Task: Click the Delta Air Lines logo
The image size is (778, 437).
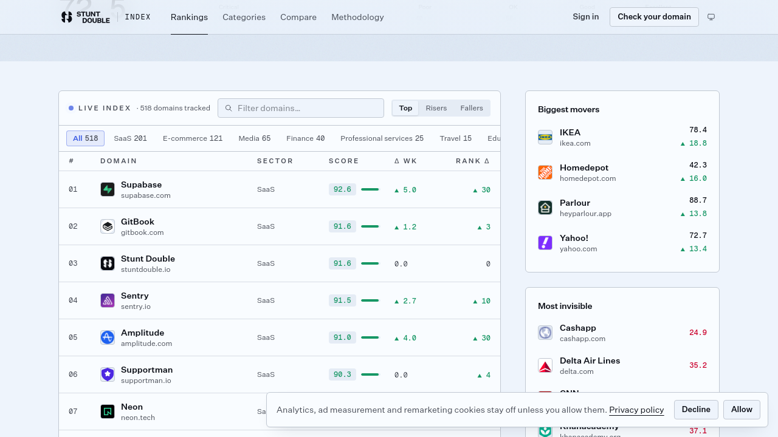Action: [545, 365]
